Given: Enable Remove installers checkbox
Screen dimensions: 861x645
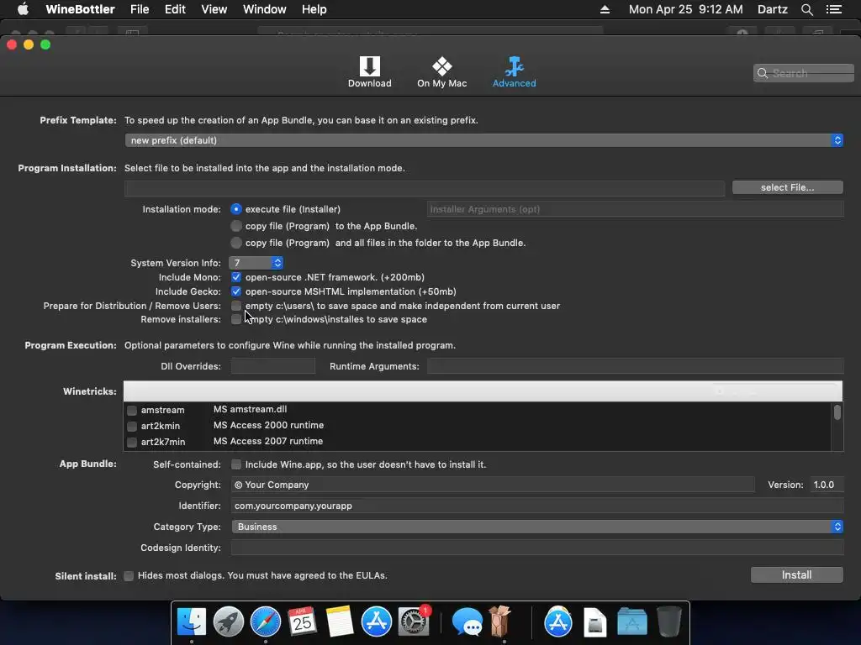Looking at the screenshot, I should [x=236, y=319].
